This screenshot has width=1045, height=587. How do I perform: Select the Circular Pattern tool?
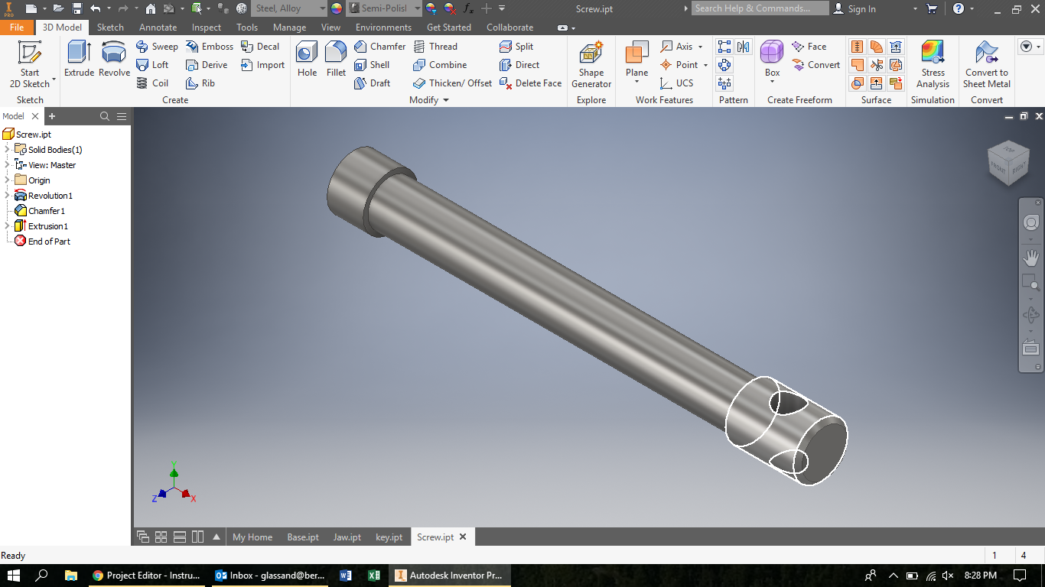pos(724,65)
